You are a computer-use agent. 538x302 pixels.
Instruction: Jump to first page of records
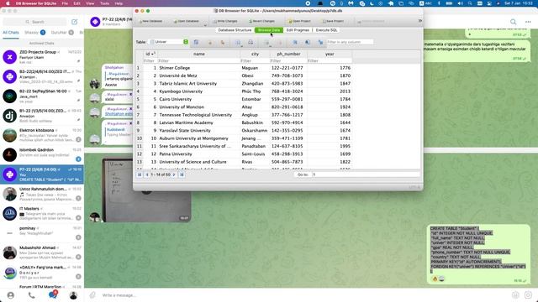click(x=140, y=174)
